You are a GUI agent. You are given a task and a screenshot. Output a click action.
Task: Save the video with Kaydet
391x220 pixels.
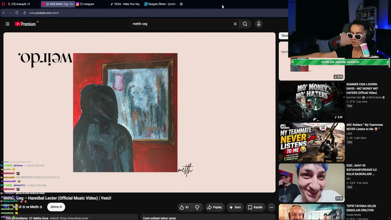click(255, 207)
